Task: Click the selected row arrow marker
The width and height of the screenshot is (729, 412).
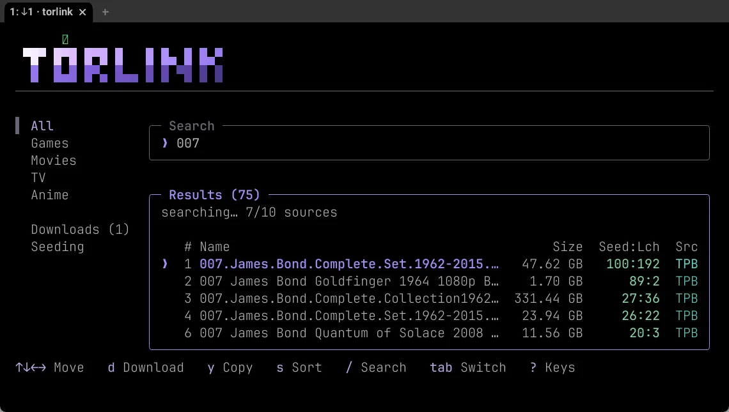Action: 164,264
